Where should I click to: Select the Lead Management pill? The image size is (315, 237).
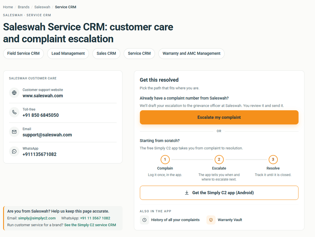pyautogui.click(x=68, y=53)
